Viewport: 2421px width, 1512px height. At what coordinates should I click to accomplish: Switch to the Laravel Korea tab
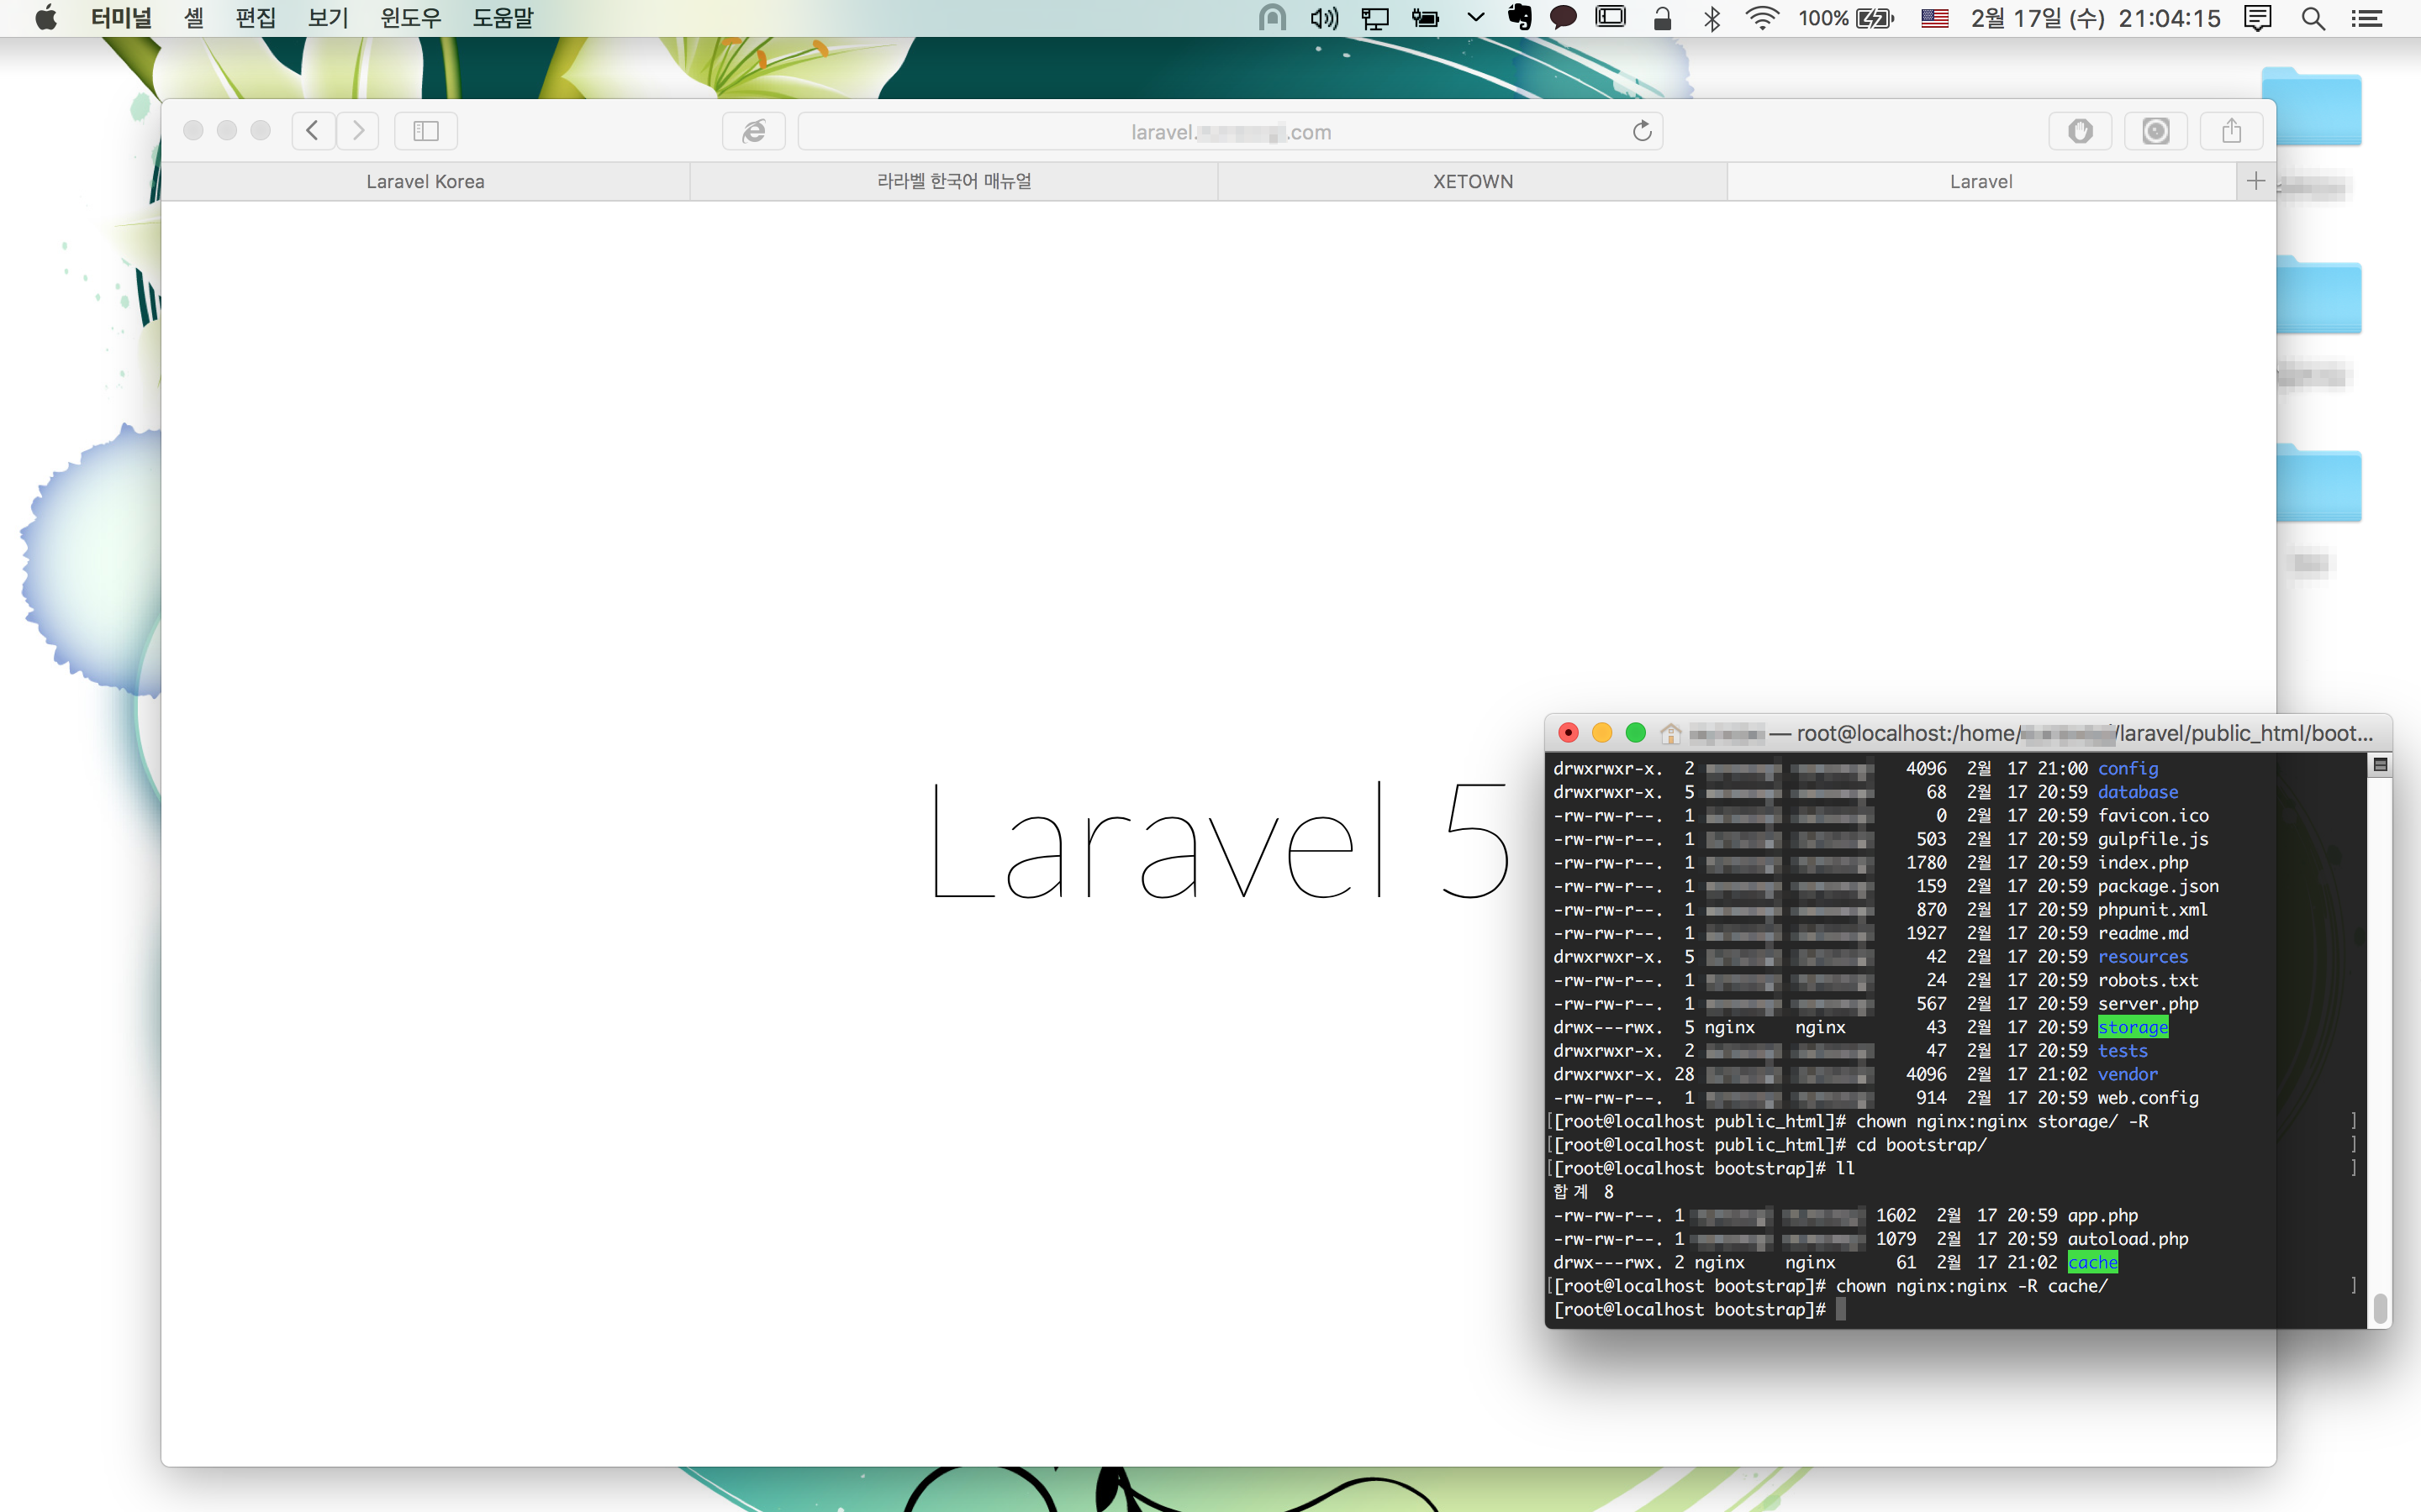click(425, 182)
